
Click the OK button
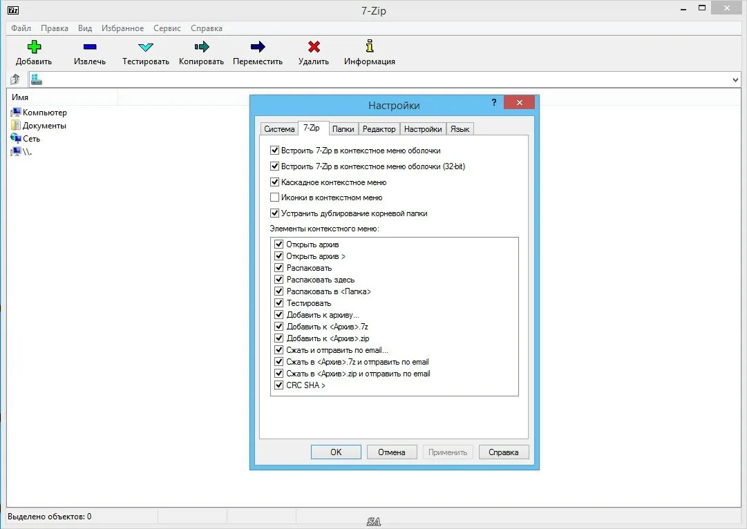point(336,452)
